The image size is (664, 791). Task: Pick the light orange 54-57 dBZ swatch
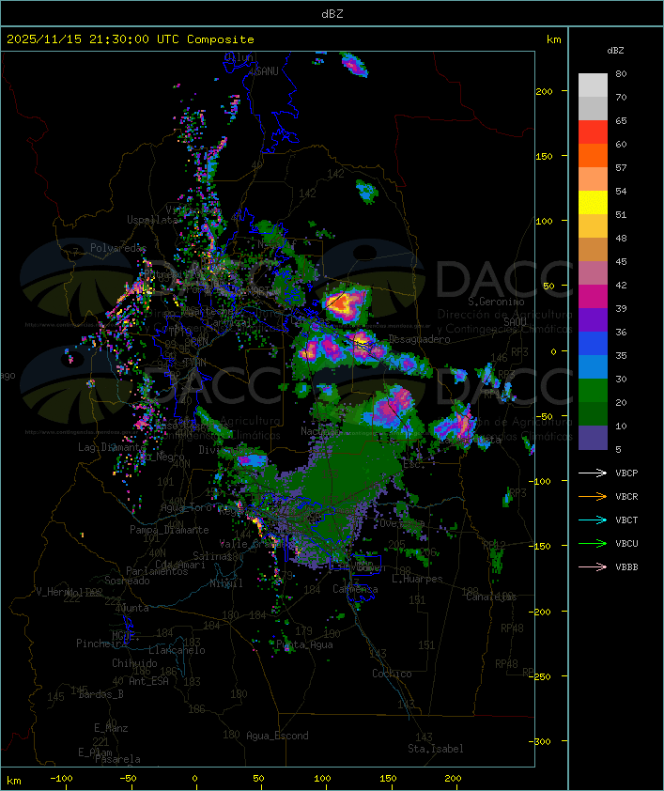click(593, 178)
